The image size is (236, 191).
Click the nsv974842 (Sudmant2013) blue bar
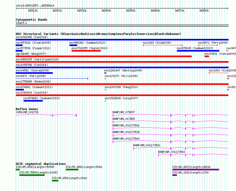click(x=33, y=101)
